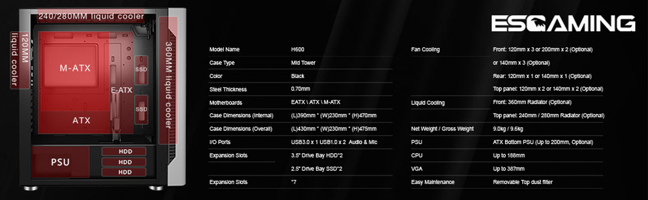Click the 'PSU' label in the spec table

coord(416,142)
